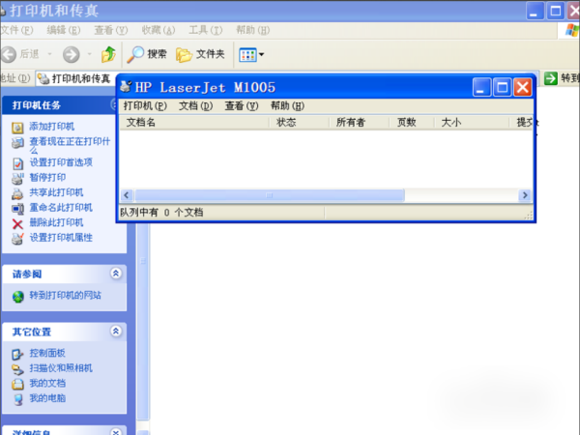Click the Add Printer icon (添加打印机)
The height and width of the screenshot is (435, 580).
(x=17, y=128)
